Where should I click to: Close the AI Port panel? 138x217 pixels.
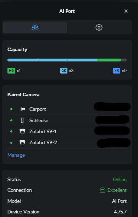click(126, 11)
